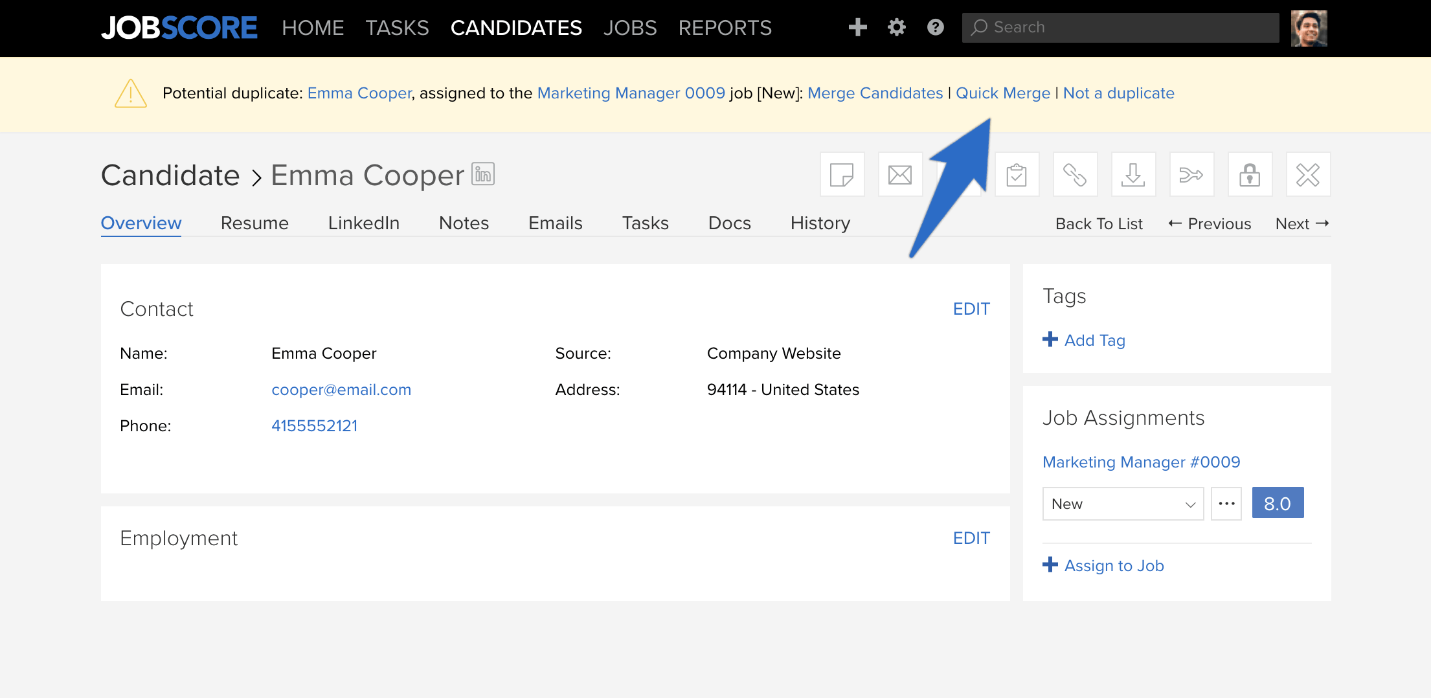This screenshot has height=698, width=1431.
Task: Click the user profile avatar
Action: (x=1309, y=28)
